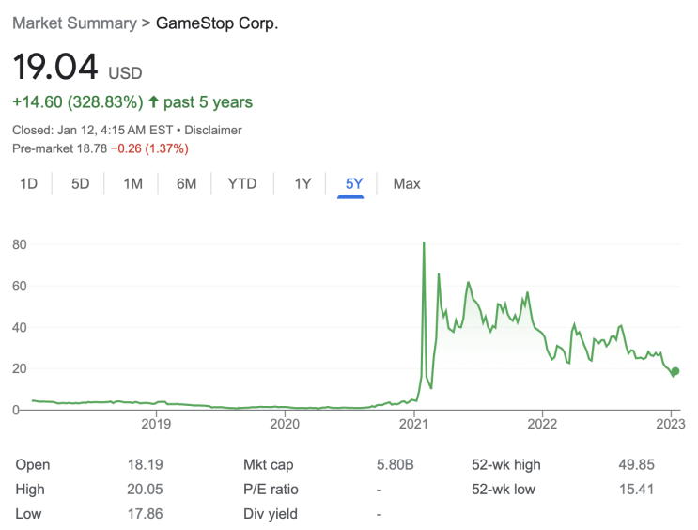Viewport: 698px width, 530px height.
Task: Click the green up arrow icon
Action: click(x=154, y=101)
